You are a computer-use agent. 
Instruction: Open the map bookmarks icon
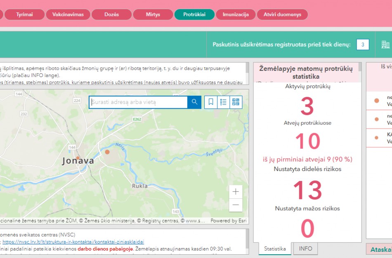[211, 102]
